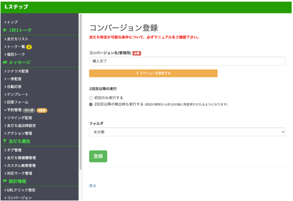
Task: Select 初回のみ実行する radio option
Action: click(91, 98)
